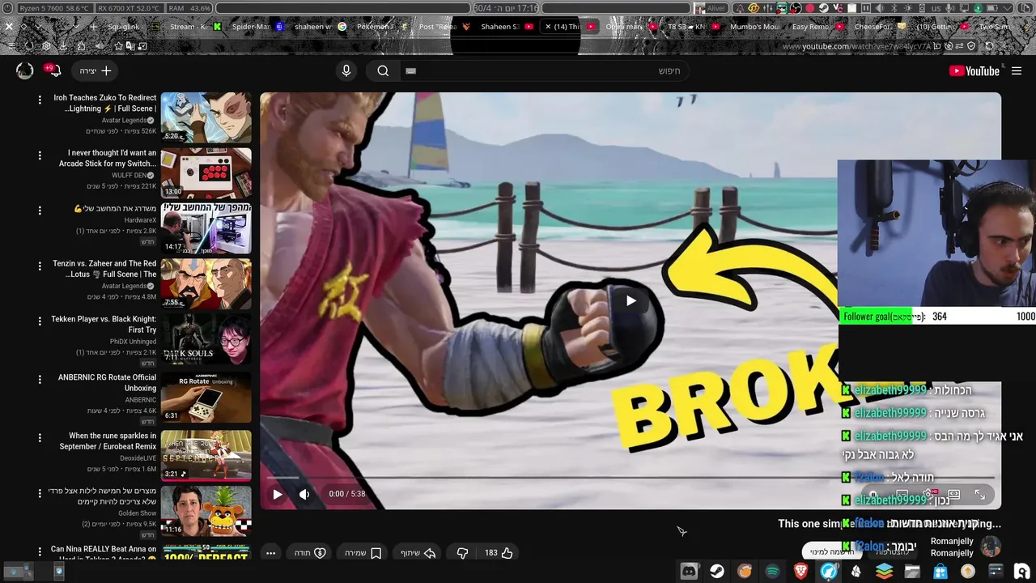
Task: Click the YouTube logo to go home
Action: [x=974, y=71]
